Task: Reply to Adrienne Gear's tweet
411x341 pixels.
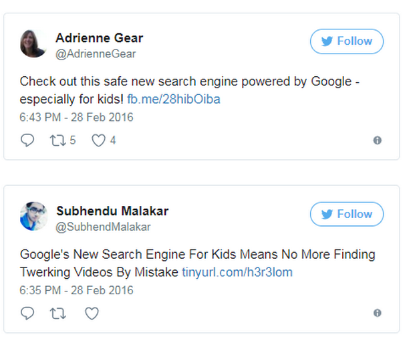Action: (x=27, y=140)
